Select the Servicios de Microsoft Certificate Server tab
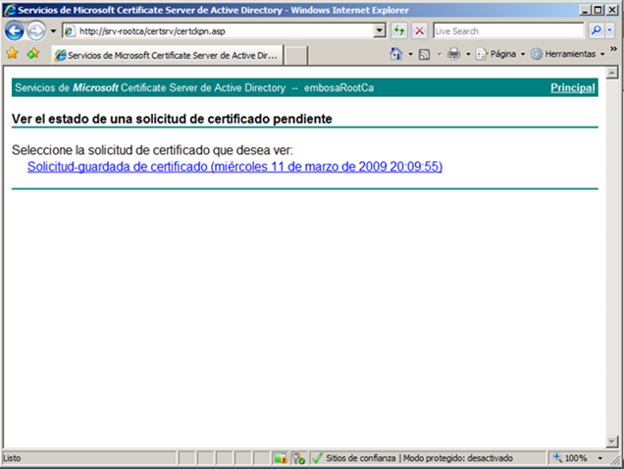 point(167,55)
